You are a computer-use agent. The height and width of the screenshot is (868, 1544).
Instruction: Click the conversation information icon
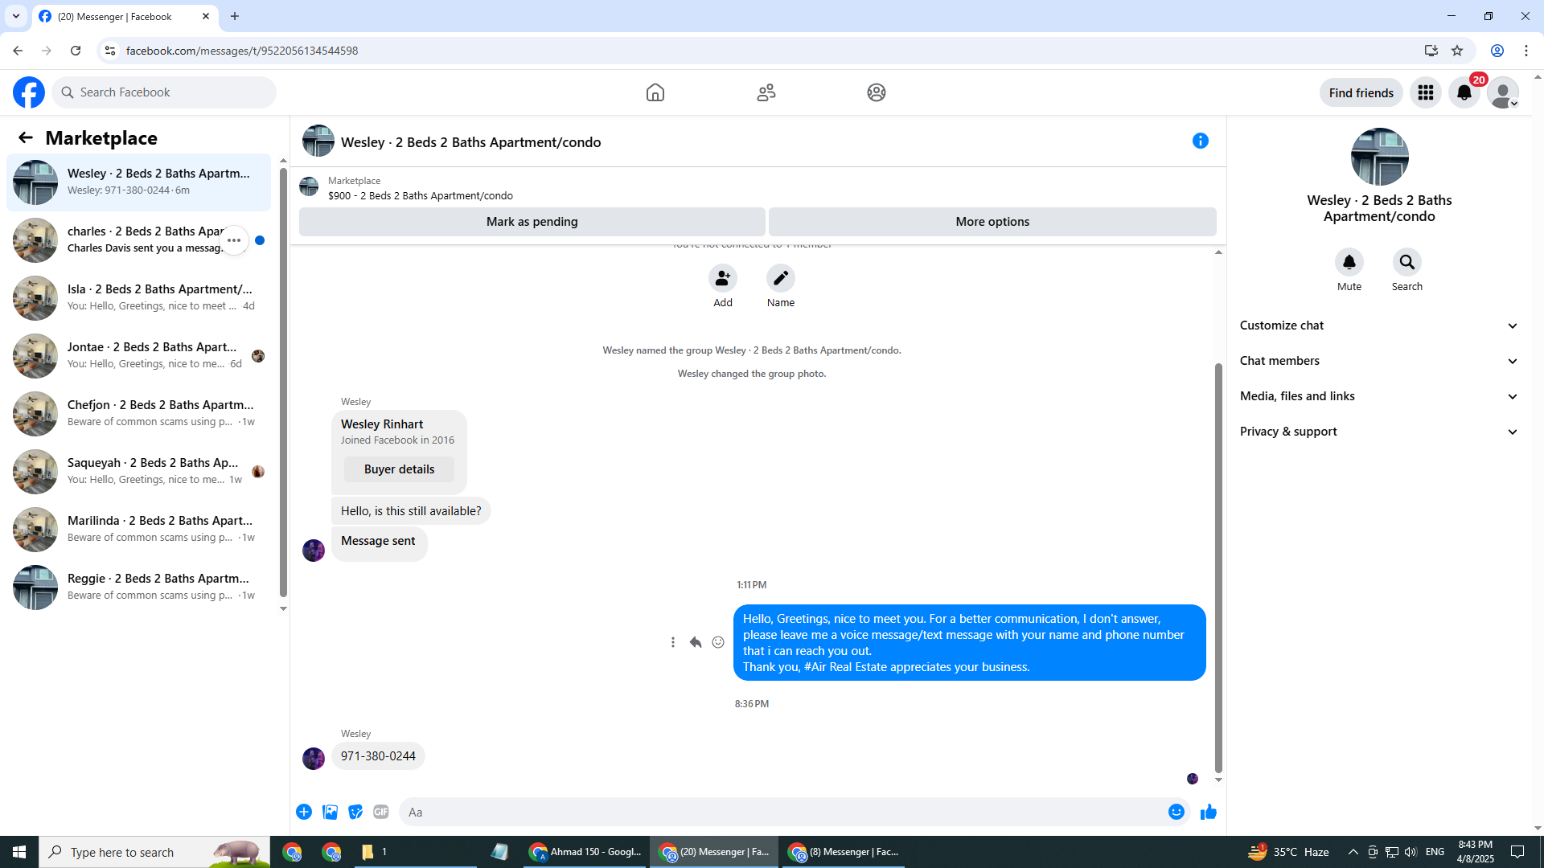pyautogui.click(x=1200, y=141)
